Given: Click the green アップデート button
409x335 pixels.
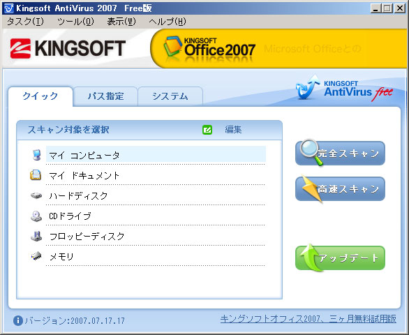Looking at the screenshot, I should click(340, 258).
